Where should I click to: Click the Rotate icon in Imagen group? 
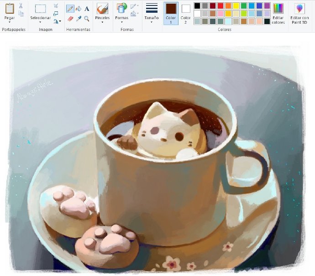point(56,21)
